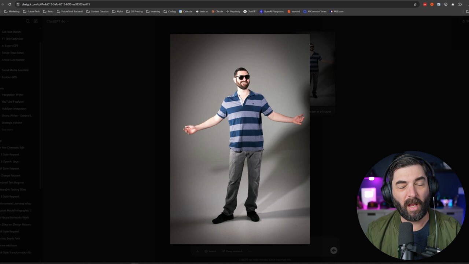Viewport: 469px width, 264px height.
Task: Open the Neural Networks Work chat
Action: 14,217
